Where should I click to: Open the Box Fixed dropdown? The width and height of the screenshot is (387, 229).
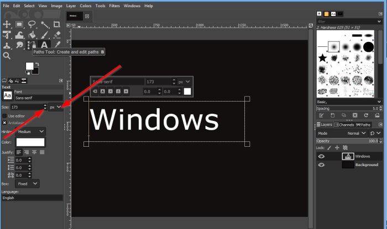point(28,184)
